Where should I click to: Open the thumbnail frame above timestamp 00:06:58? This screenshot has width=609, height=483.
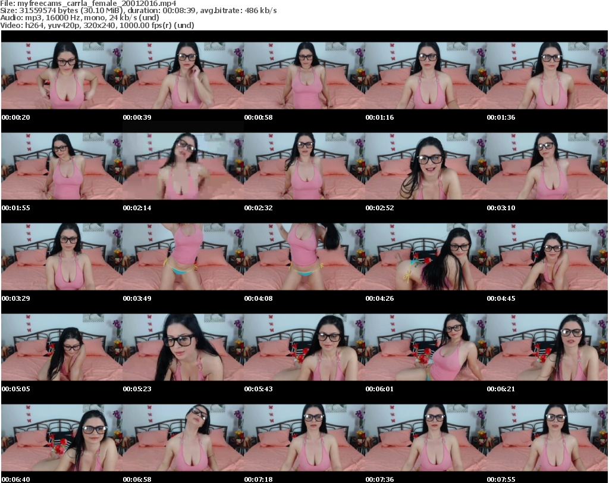click(183, 438)
